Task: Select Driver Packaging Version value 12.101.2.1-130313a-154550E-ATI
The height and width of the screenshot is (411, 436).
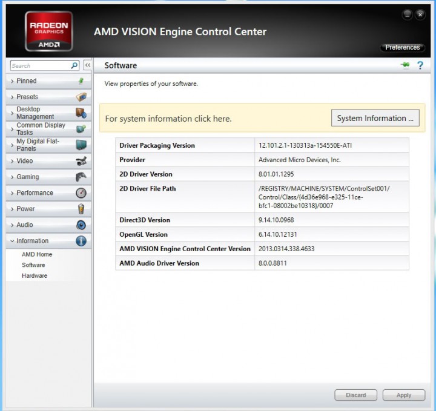Action: 305,145
